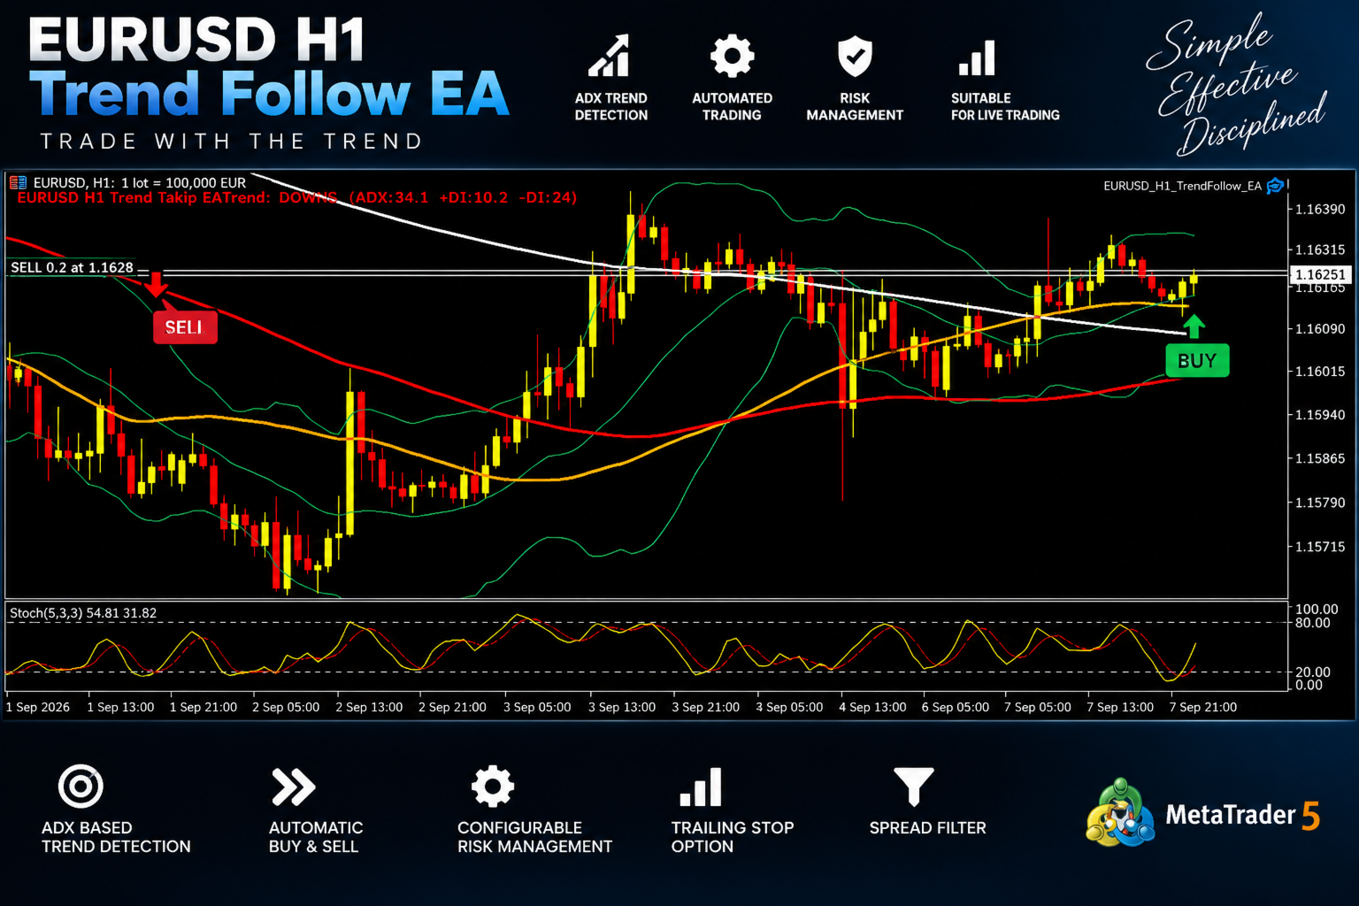Click the 2 Sep 05:00 time axis label
Viewport: 1359px width, 906px height.
click(x=286, y=707)
